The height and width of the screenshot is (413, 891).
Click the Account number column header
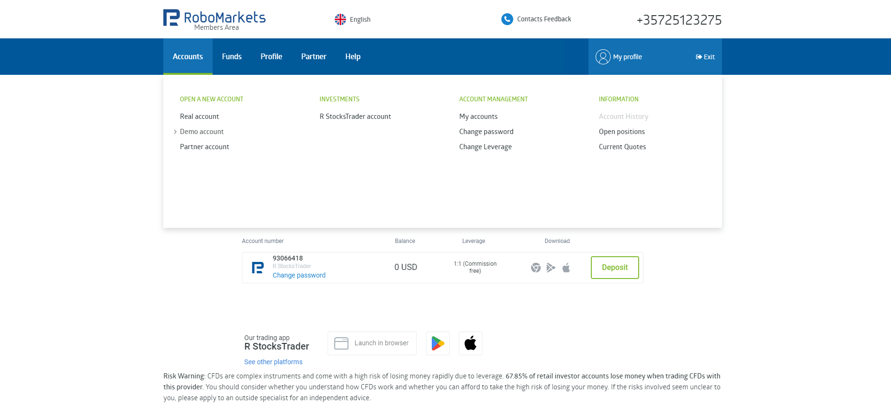pos(263,241)
